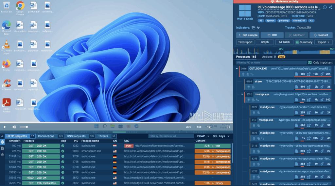This screenshot has height=186, width=335.
Task: Open the PCAP dropdown
Action: 203,136
